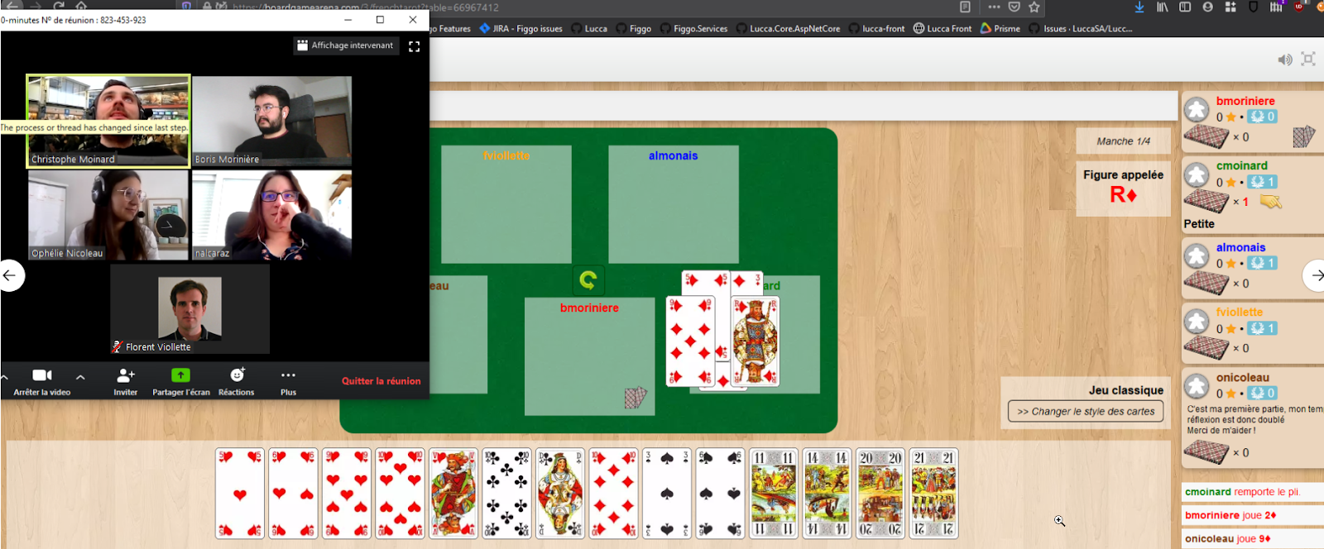Open page actions three-dots in address bar
Screen dimensions: 1324x549
click(994, 7)
